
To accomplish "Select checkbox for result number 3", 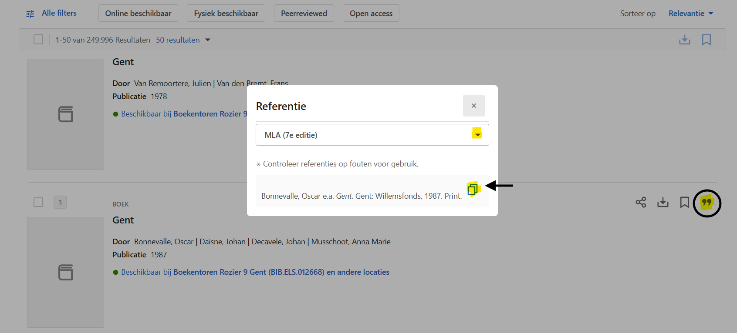I will 38,202.
